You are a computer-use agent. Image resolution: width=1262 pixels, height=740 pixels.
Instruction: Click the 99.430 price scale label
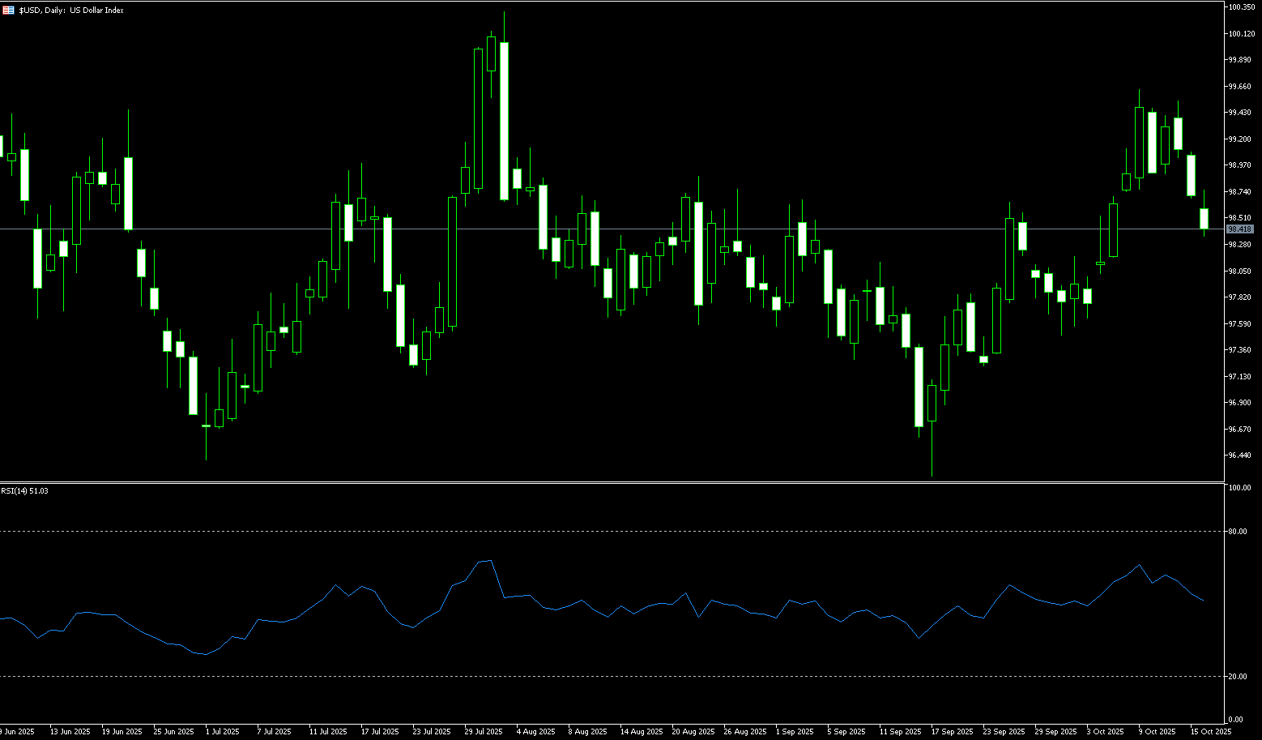1240,113
